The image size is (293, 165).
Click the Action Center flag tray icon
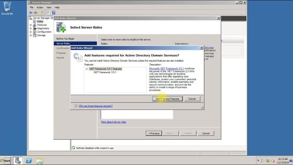point(263,161)
